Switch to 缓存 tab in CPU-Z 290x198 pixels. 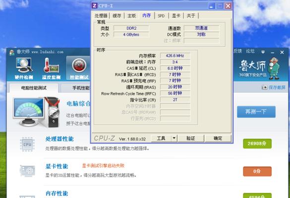pyautogui.click(x=116, y=16)
